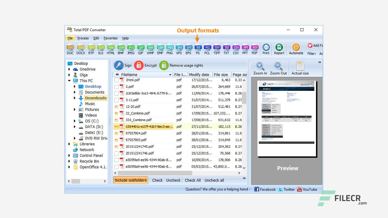
Task: Uncheck the checkbox for 12-20.pdf
Action: pyautogui.click(x=116, y=107)
